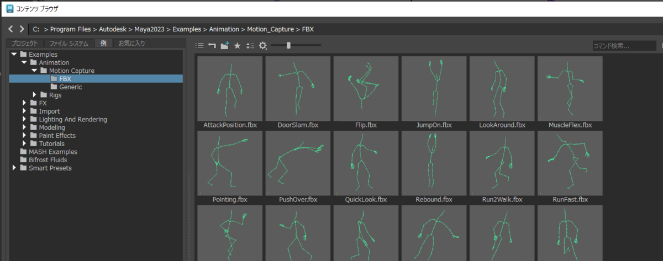
Task: Expand the FX folder node
Action: pyautogui.click(x=24, y=103)
